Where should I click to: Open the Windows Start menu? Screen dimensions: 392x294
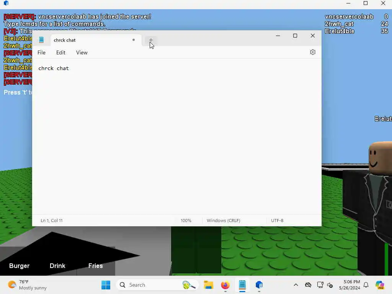(x=106, y=285)
